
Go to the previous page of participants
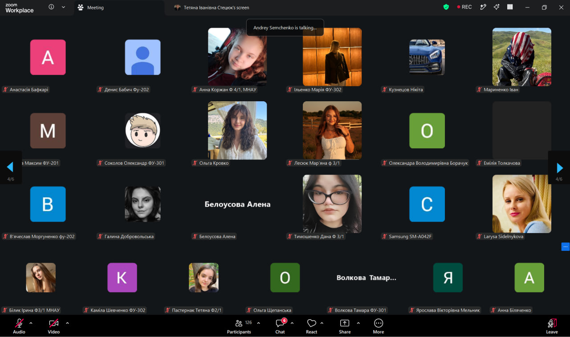click(10, 167)
